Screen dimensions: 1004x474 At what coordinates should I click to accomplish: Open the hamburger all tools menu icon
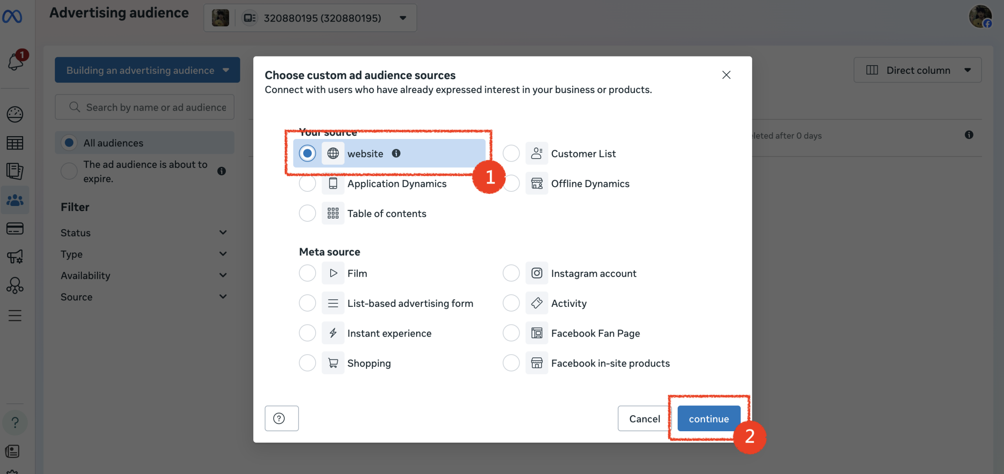15,315
